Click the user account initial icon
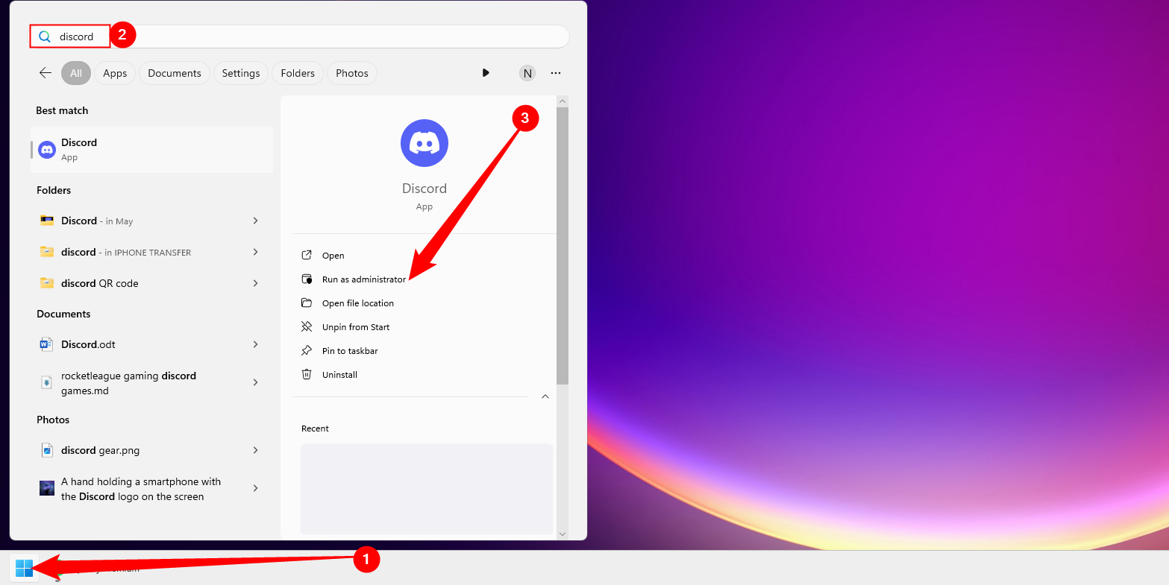This screenshot has width=1169, height=585. point(527,72)
